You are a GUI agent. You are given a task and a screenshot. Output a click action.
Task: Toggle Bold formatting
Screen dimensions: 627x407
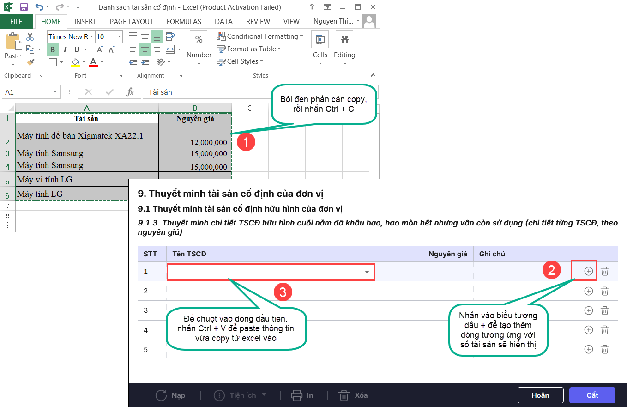(53, 49)
